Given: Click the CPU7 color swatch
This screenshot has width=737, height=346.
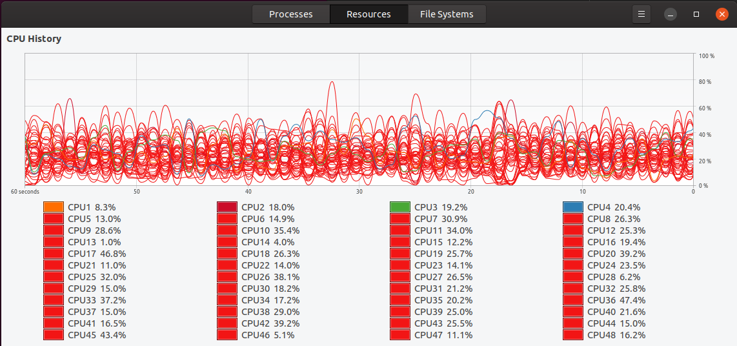Looking at the screenshot, I should pos(400,219).
